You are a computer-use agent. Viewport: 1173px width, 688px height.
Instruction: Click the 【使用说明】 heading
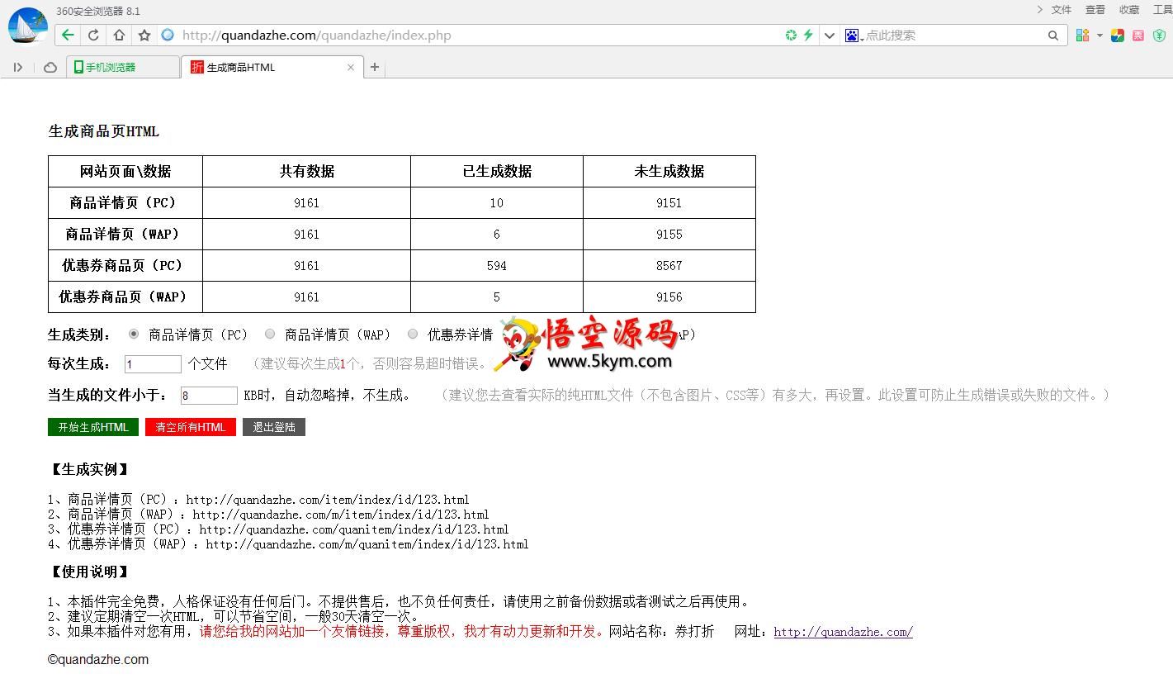[x=89, y=572]
